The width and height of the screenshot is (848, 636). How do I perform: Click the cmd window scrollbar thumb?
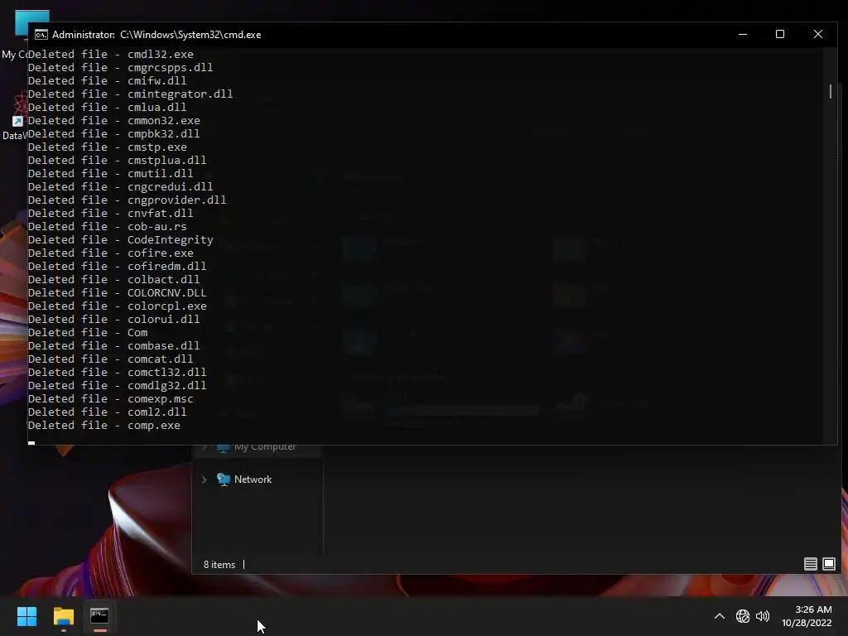(830, 91)
